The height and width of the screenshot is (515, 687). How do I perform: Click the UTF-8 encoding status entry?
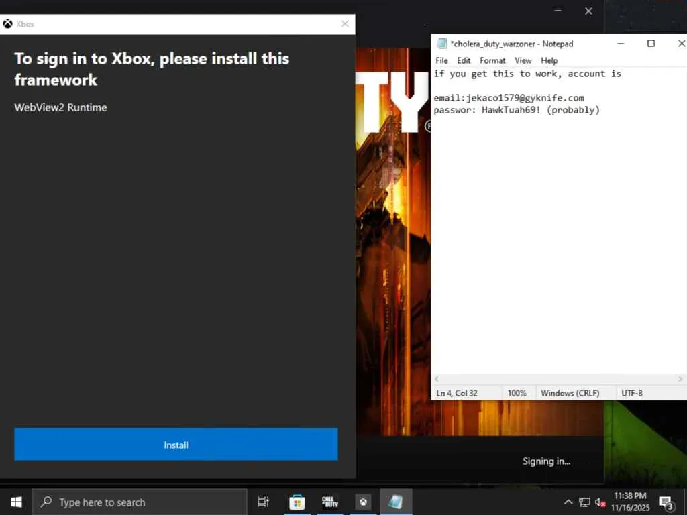tap(632, 393)
